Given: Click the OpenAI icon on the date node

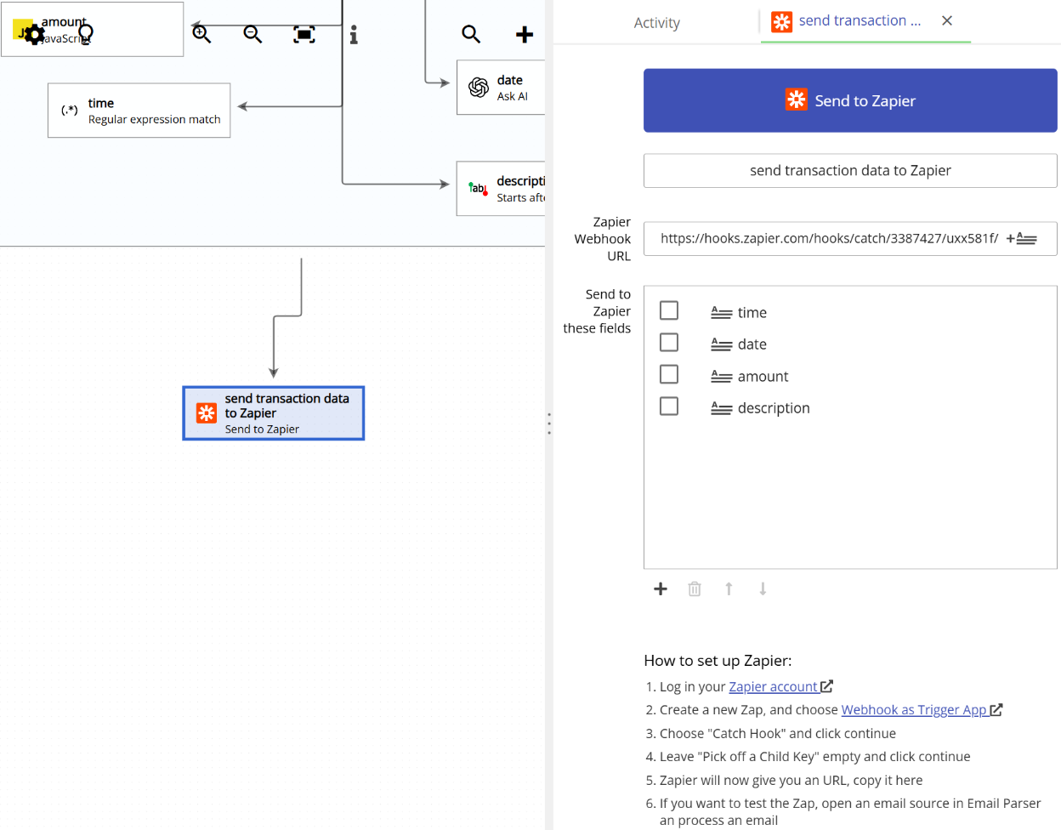Looking at the screenshot, I should (x=477, y=87).
